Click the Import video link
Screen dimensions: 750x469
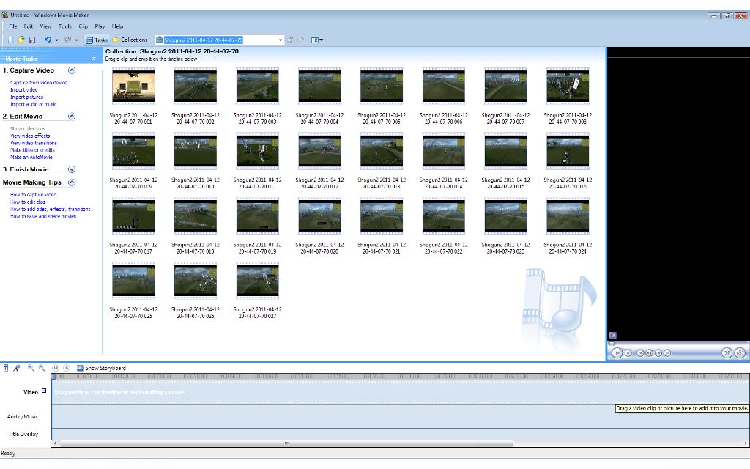tap(24, 90)
